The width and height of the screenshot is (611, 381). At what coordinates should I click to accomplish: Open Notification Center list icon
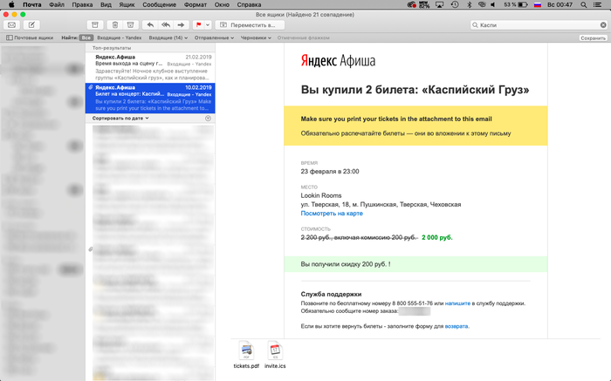point(597,4)
